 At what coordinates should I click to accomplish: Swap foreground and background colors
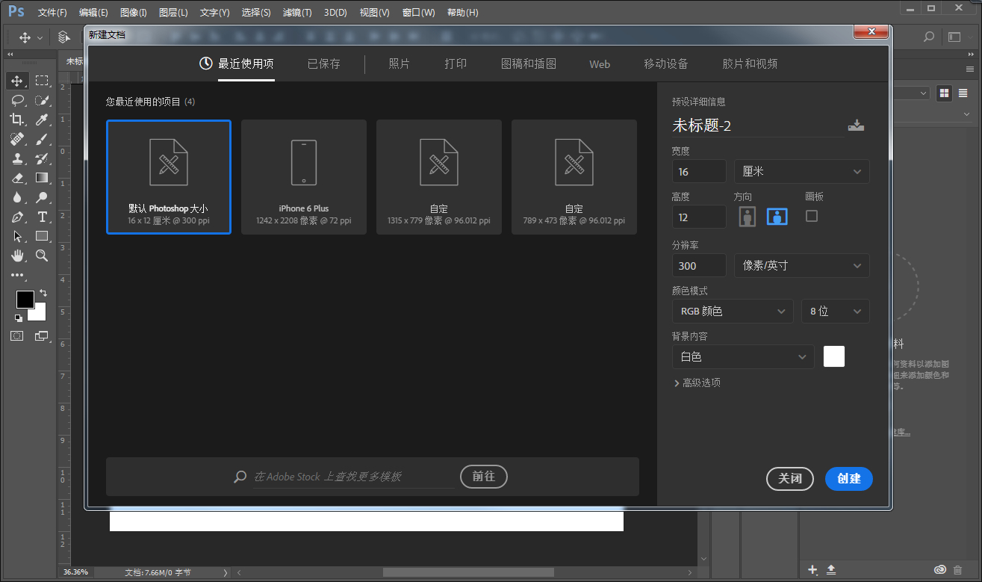[43, 293]
